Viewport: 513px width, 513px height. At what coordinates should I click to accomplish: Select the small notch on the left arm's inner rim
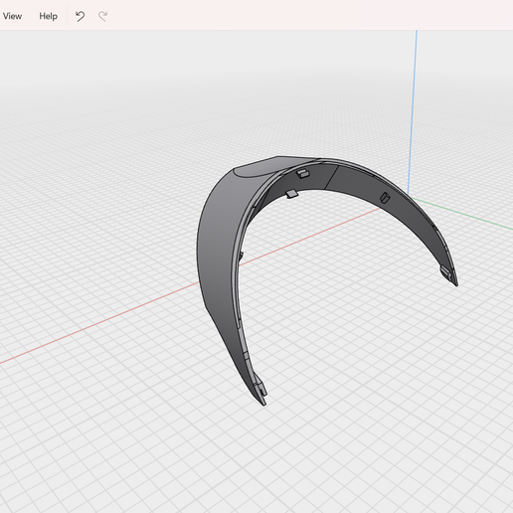242,256
